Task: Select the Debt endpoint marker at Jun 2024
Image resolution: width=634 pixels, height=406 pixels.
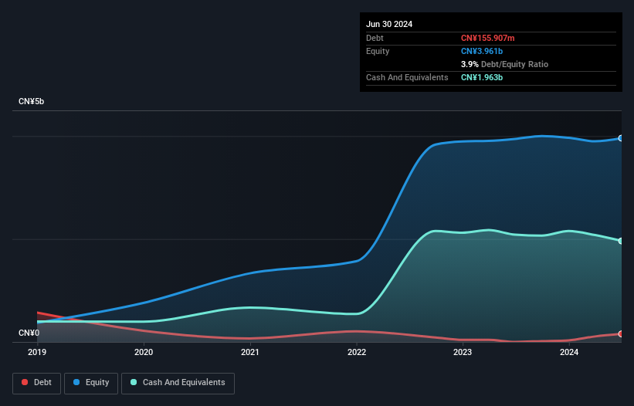Action: coord(621,333)
